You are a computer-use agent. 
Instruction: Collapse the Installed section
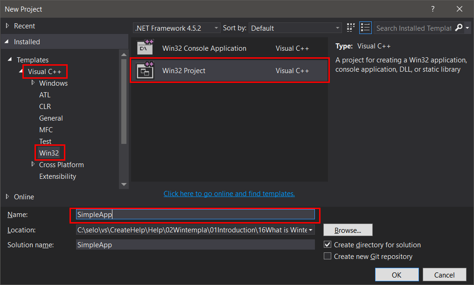[x=7, y=41]
